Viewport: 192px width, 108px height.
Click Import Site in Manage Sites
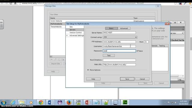click(x=55, y=64)
